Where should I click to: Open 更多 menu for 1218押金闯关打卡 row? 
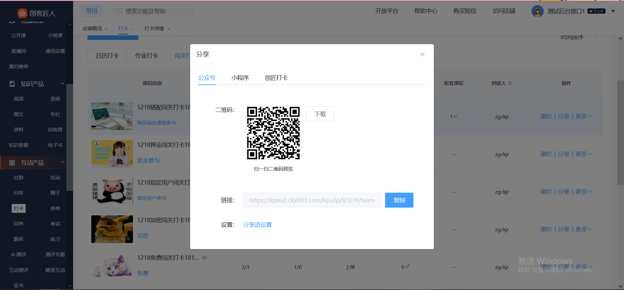(x=584, y=154)
